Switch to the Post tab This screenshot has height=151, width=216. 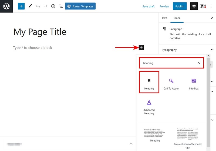(x=164, y=18)
